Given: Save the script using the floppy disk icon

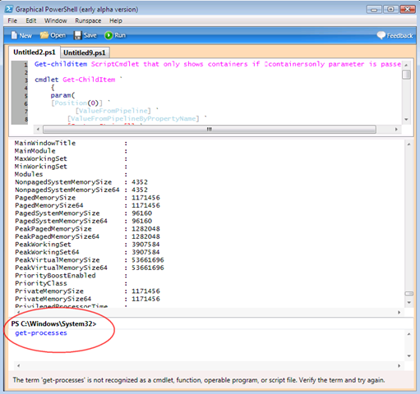Looking at the screenshot, I should (78, 35).
